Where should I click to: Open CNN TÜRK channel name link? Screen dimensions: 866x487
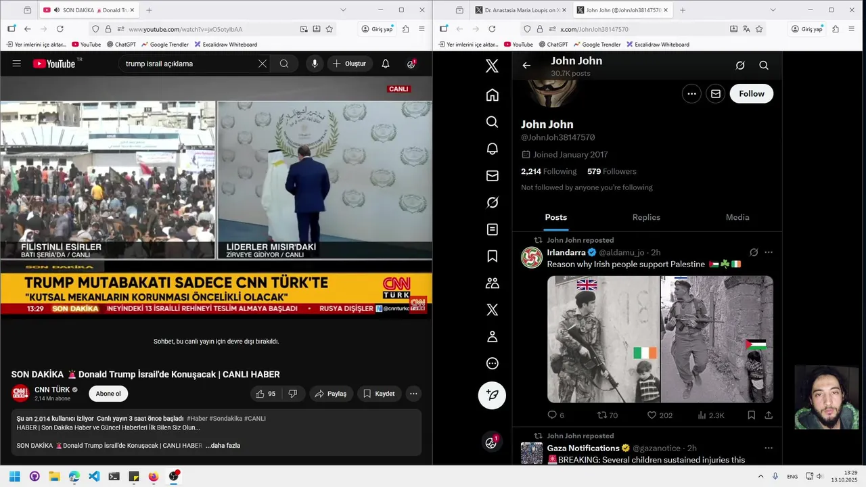[x=52, y=390]
